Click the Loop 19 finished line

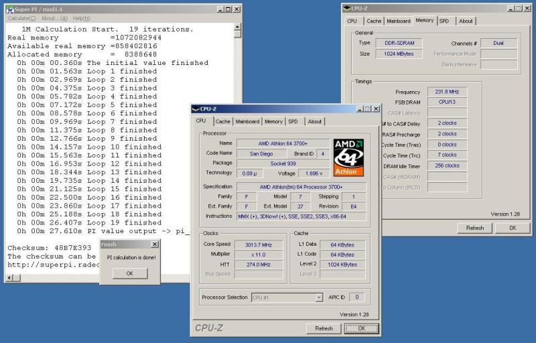click(x=90, y=222)
